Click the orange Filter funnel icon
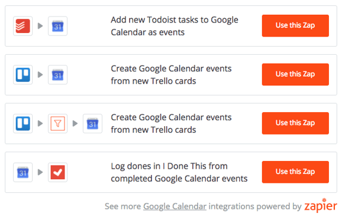The image size is (342, 220). [x=57, y=123]
